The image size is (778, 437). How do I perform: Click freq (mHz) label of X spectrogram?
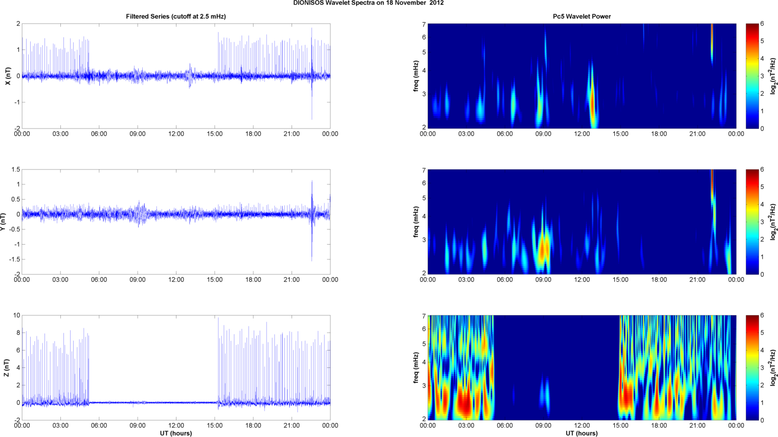416,76
